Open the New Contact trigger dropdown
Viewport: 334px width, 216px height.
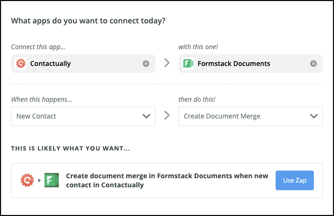(77, 116)
